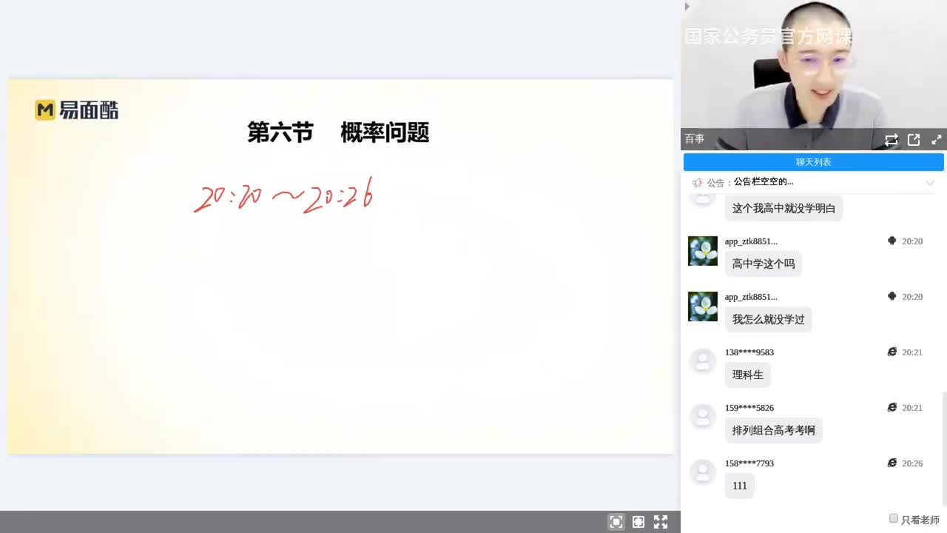947x533 pixels.
Task: Click the browser icon beside 排列组合高考考啊
Action: click(x=892, y=408)
